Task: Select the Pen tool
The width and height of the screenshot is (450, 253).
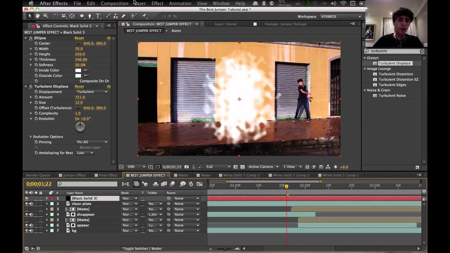Action: [x=90, y=16]
